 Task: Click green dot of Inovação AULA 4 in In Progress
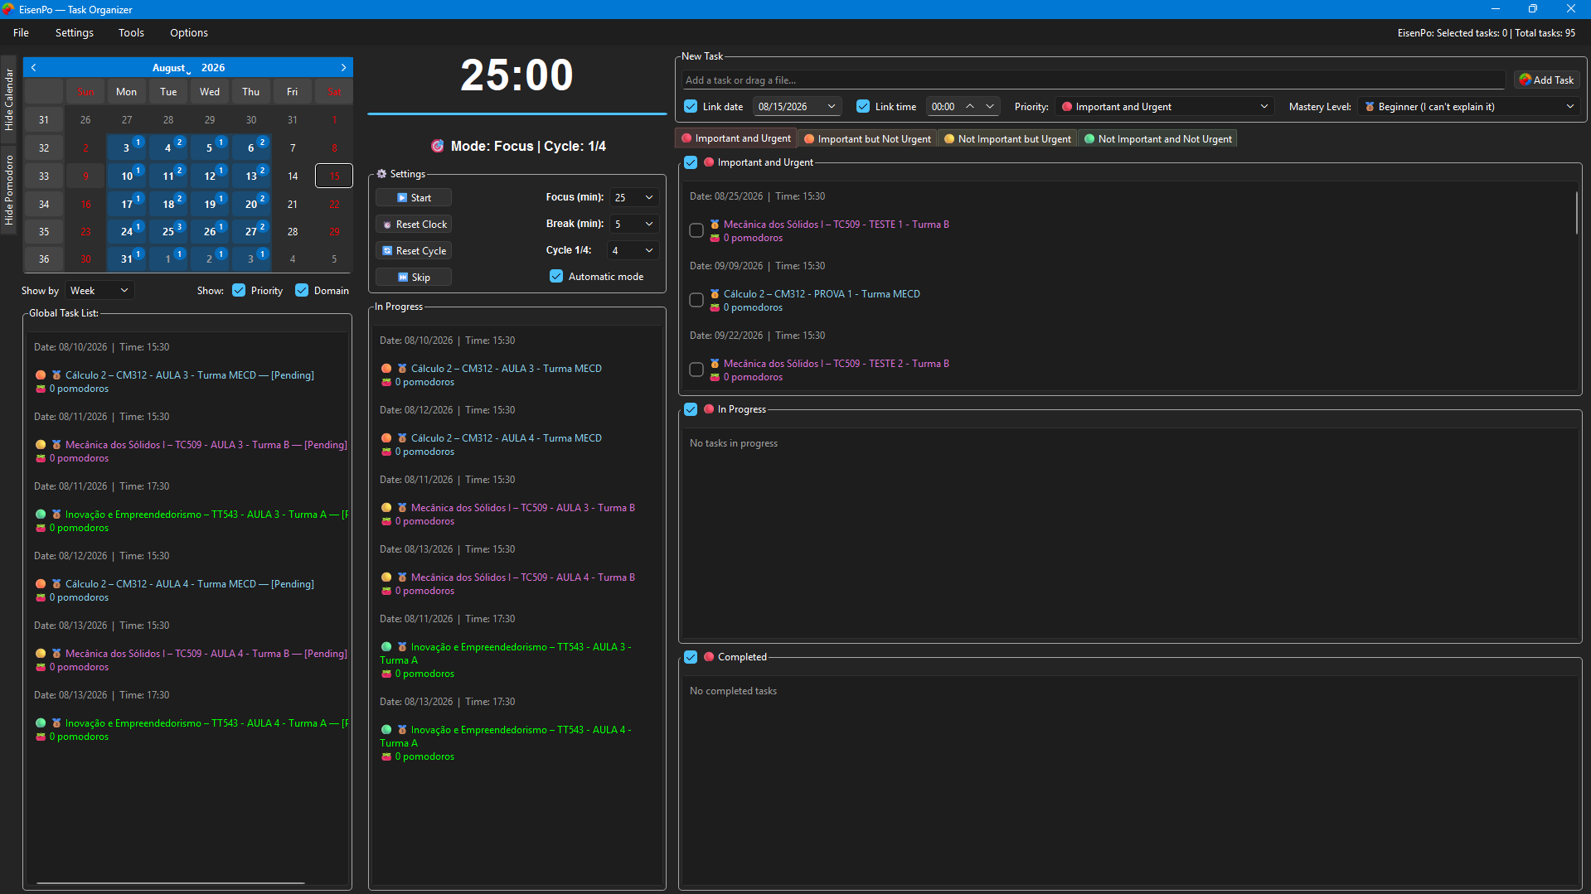click(x=386, y=730)
